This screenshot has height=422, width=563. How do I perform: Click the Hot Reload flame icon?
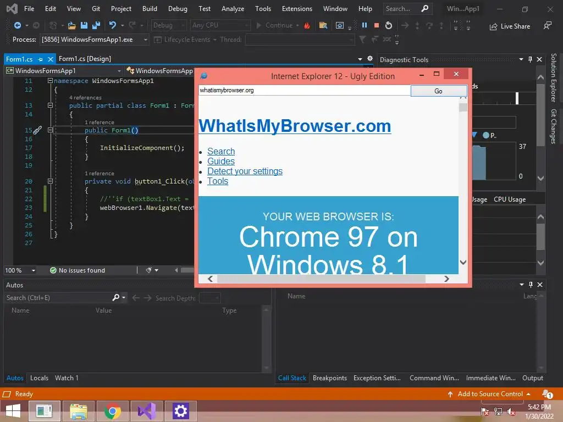point(307,25)
